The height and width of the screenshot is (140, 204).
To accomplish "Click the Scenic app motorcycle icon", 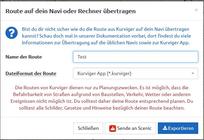I will point(113,129).
